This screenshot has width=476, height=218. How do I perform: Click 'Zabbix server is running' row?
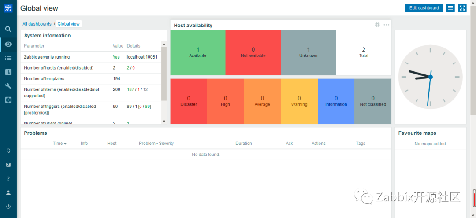click(91, 57)
